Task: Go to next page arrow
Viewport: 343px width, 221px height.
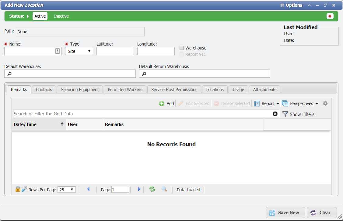Action: pos(139,189)
